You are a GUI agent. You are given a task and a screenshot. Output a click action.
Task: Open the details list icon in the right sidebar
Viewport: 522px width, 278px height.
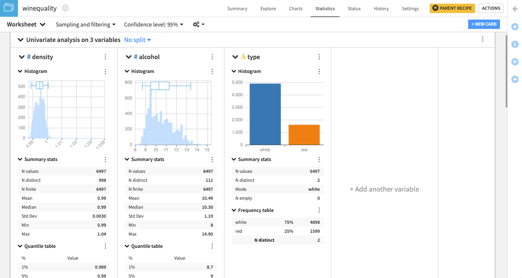(515, 62)
